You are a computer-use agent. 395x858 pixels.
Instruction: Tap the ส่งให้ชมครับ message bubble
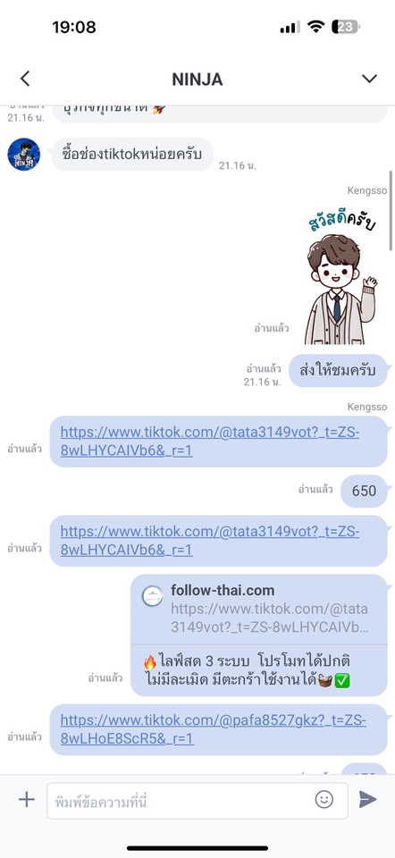(x=338, y=370)
